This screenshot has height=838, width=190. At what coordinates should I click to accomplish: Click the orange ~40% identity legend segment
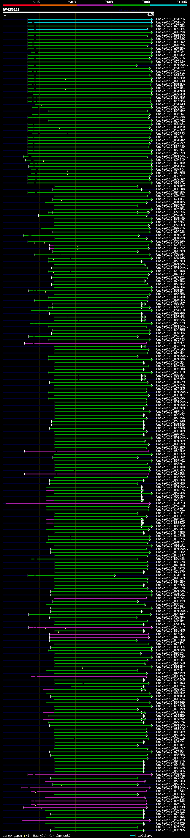58,5
